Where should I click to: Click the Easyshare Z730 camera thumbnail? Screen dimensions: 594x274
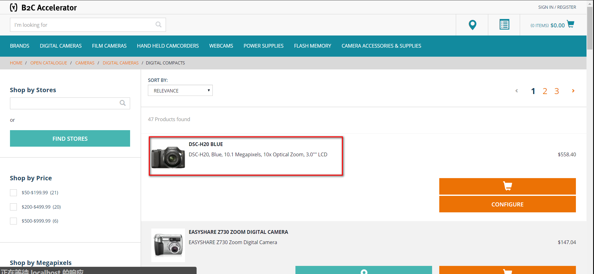(x=168, y=245)
